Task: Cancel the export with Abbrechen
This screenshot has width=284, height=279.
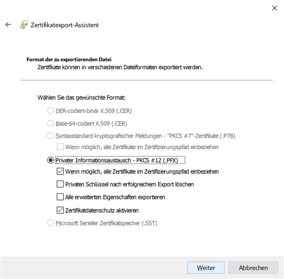Action: (x=253, y=268)
